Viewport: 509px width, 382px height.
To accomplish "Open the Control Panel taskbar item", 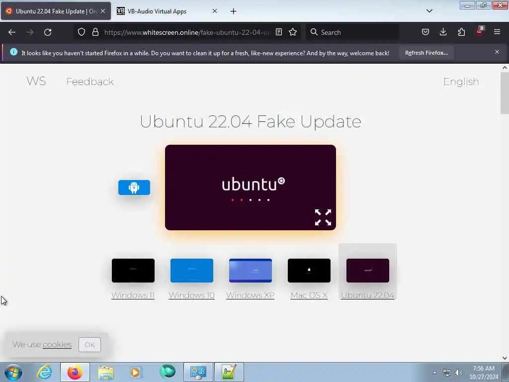I will click(198, 372).
